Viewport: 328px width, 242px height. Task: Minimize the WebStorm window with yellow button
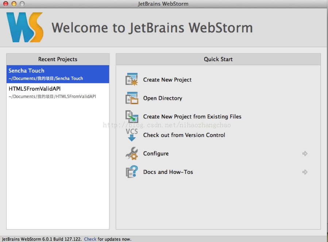pyautogui.click(x=14, y=4)
